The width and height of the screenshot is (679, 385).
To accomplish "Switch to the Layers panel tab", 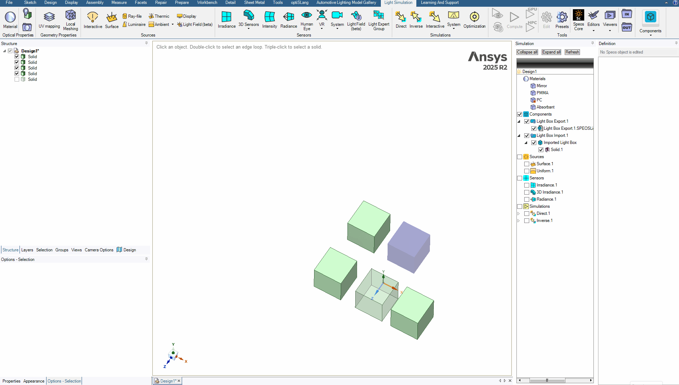I will pyautogui.click(x=27, y=250).
